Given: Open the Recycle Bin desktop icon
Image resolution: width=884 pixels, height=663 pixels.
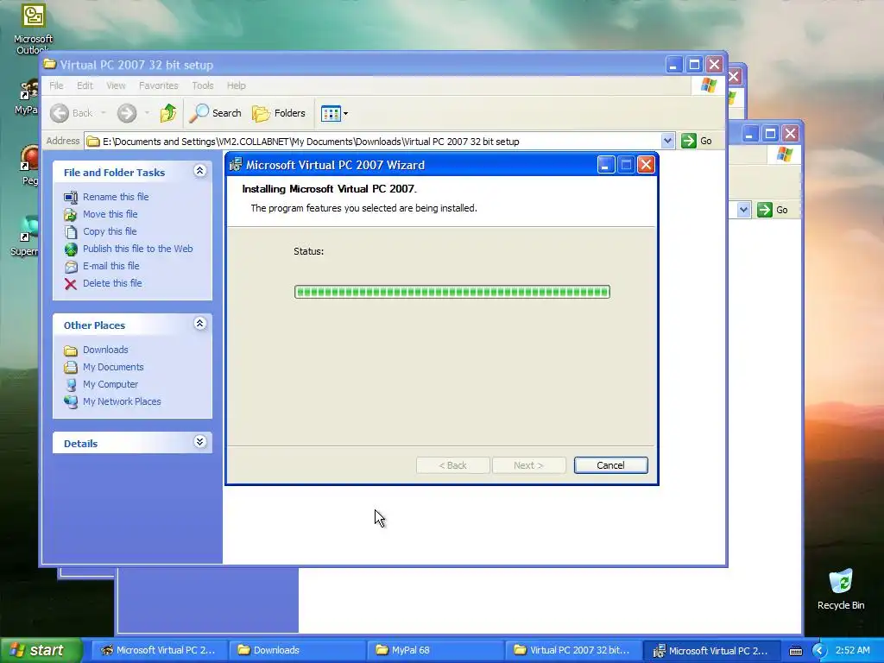Looking at the screenshot, I should pos(841,589).
